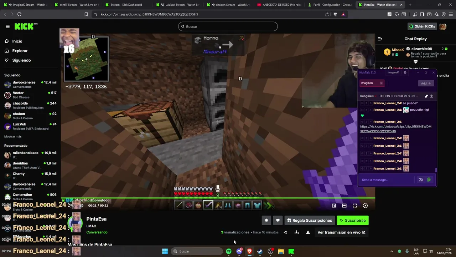
Task: Open the Kick hamburger menu
Action: (7, 26)
